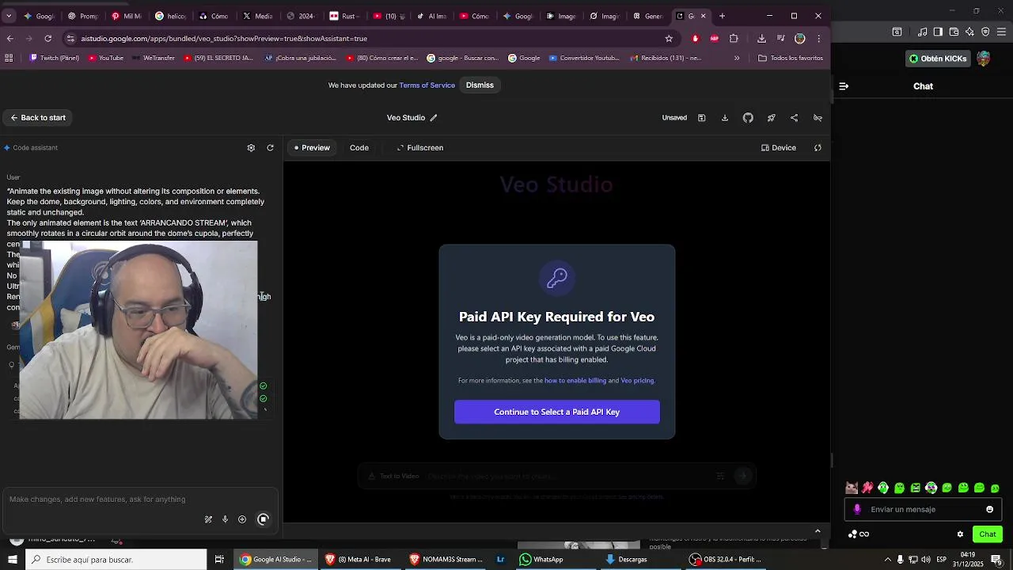Click the add attachment icon in prompt box
Viewport: 1013px width, 570px height.
click(x=242, y=519)
